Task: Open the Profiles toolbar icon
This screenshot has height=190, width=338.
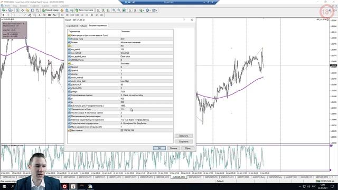Action: tap(10, 10)
